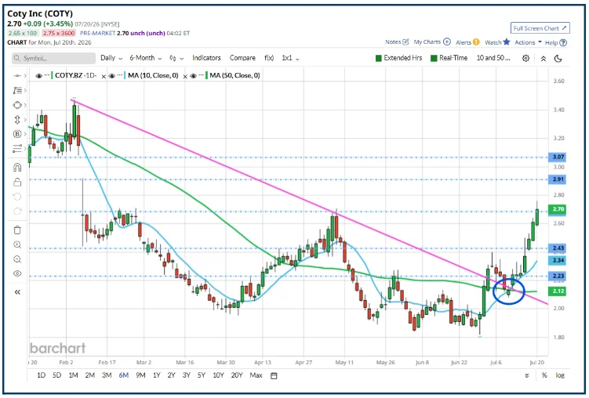Screen dimensions: 589x398
Task: Open the Fibonacci lines tool
Action: pos(17,149)
